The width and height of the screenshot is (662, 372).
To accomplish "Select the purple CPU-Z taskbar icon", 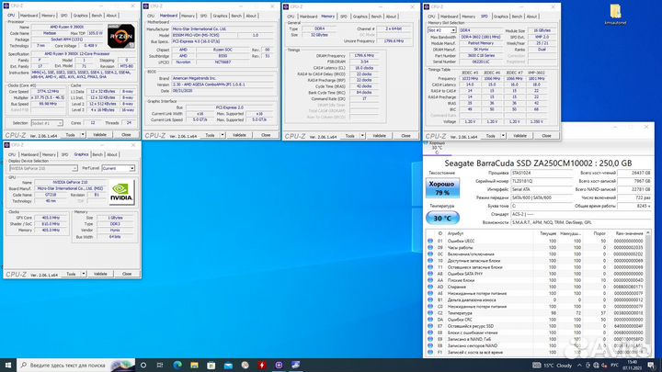I will coord(279,366).
